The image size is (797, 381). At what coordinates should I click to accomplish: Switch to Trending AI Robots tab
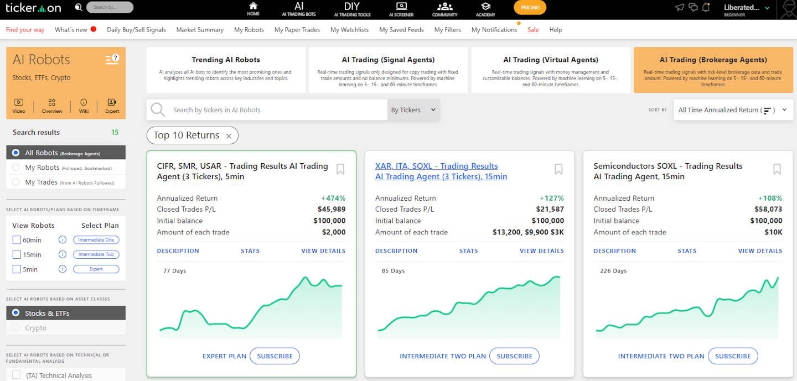coord(226,70)
